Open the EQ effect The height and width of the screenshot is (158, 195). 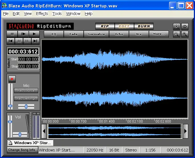pos(54,34)
